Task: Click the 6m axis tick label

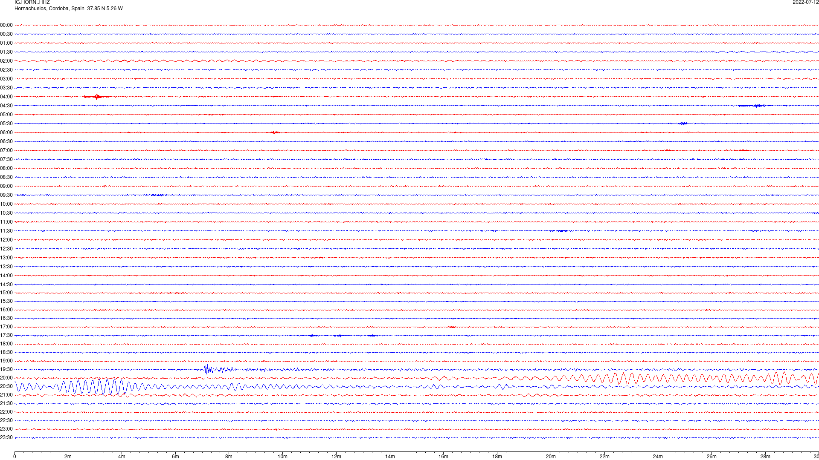Action: [x=175, y=457]
